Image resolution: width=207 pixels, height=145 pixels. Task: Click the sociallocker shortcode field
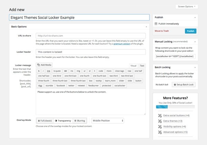point(175,56)
